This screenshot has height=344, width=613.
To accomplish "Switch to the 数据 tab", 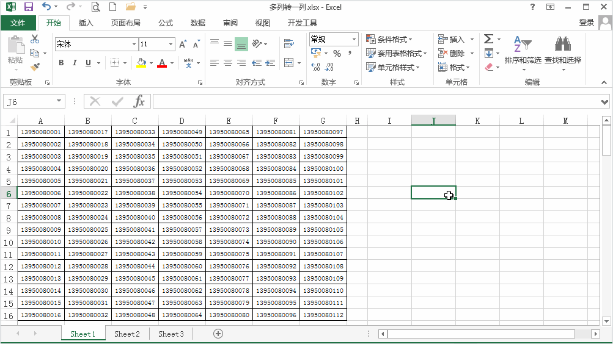I will pyautogui.click(x=198, y=23).
